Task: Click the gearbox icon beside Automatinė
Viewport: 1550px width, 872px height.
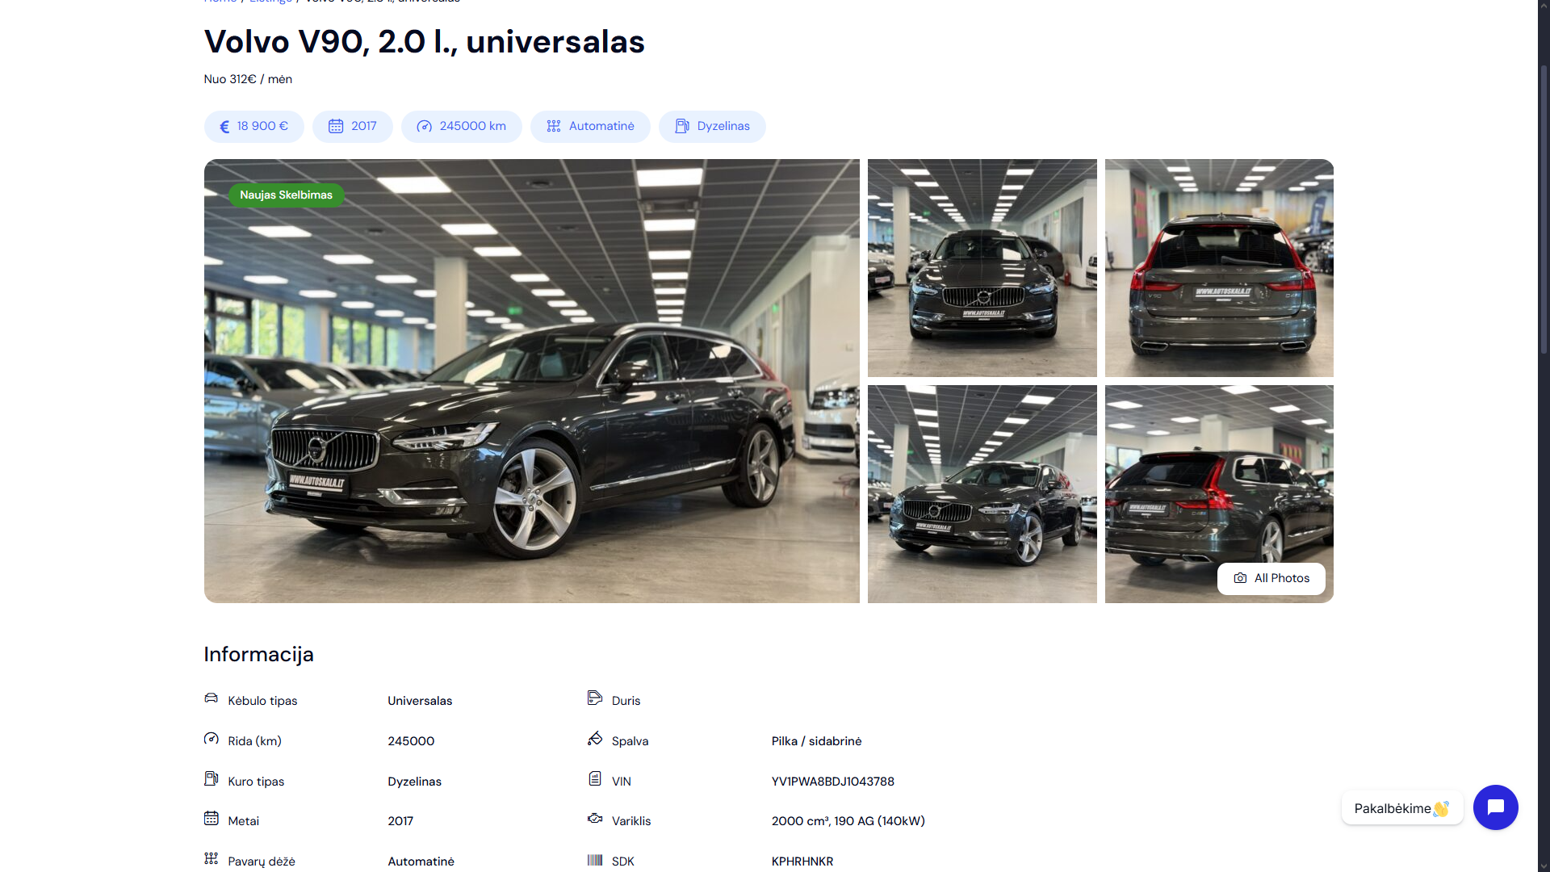Action: [554, 126]
